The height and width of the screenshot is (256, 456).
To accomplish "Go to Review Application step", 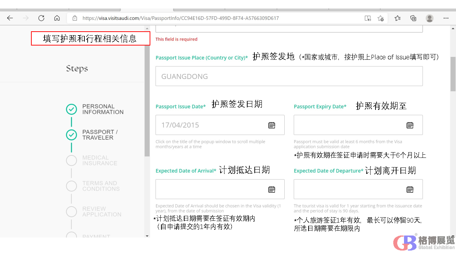I will click(72, 212).
